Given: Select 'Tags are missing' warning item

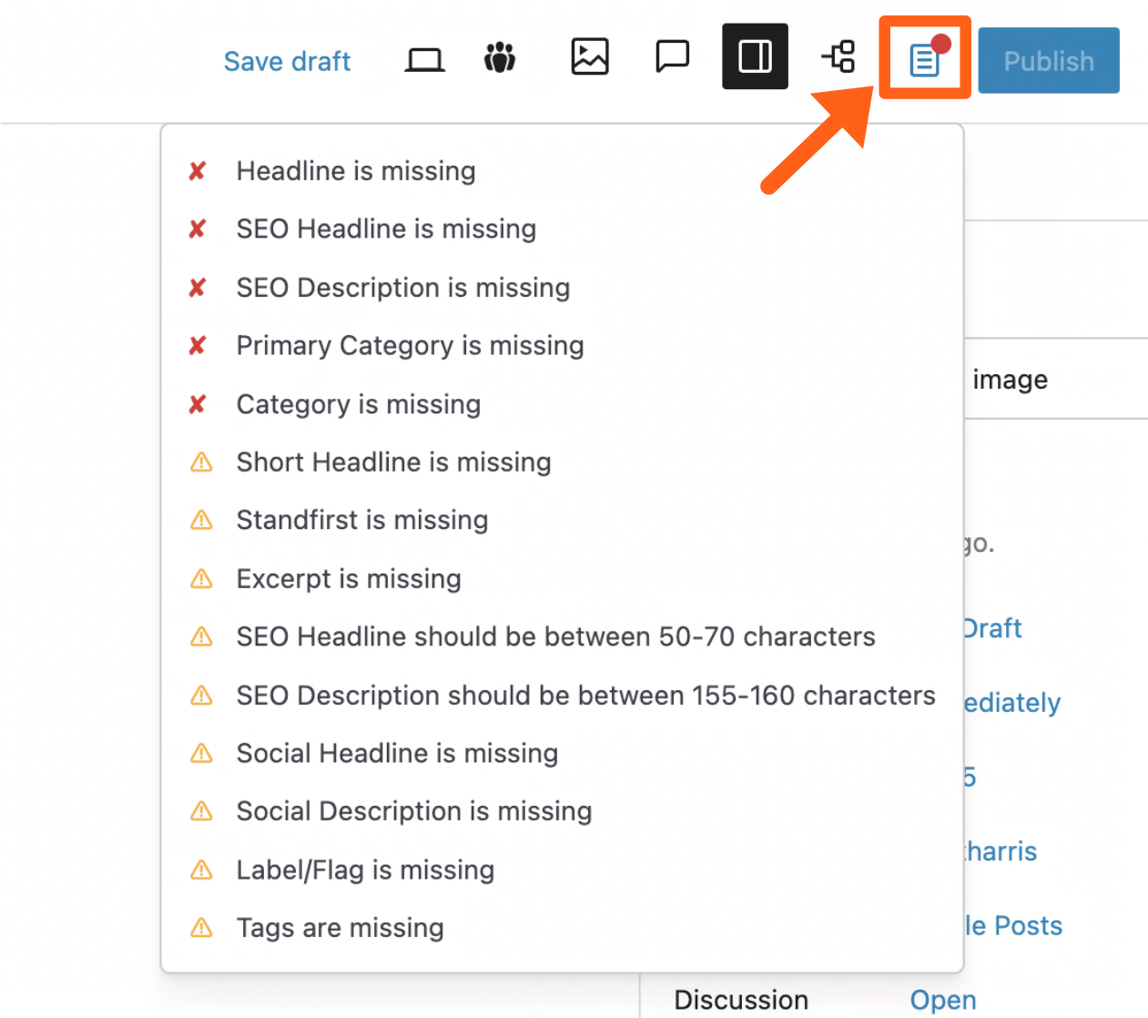Looking at the screenshot, I should click(x=340, y=928).
